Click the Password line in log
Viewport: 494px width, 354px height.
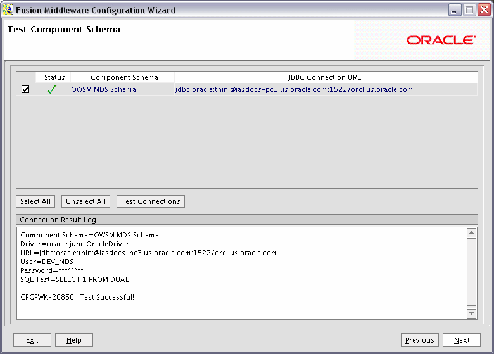(52, 270)
